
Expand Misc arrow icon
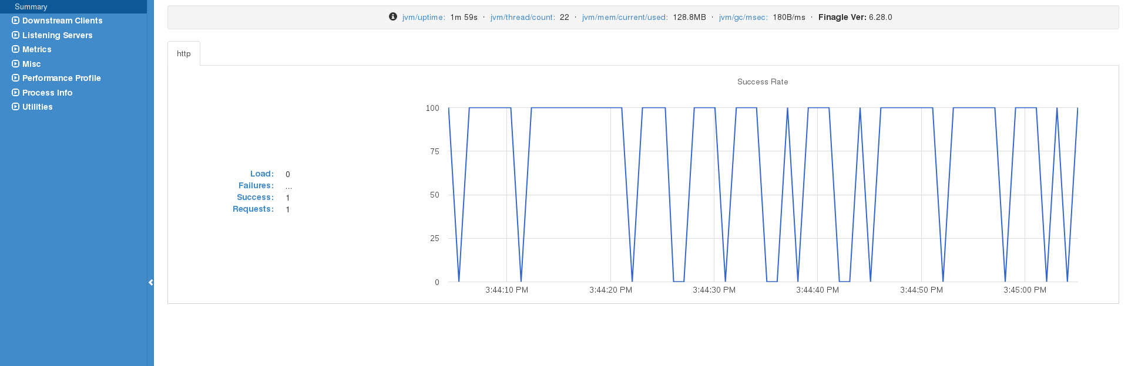point(16,64)
